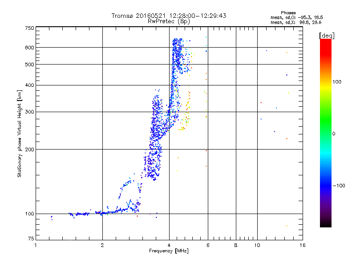Image resolution: width=356 pixels, height=267 pixels.
Task: Click the x-axis tick label '10'
Action: point(257,245)
